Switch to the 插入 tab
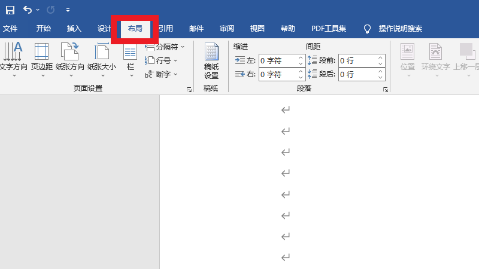The image size is (479, 269). 74,29
